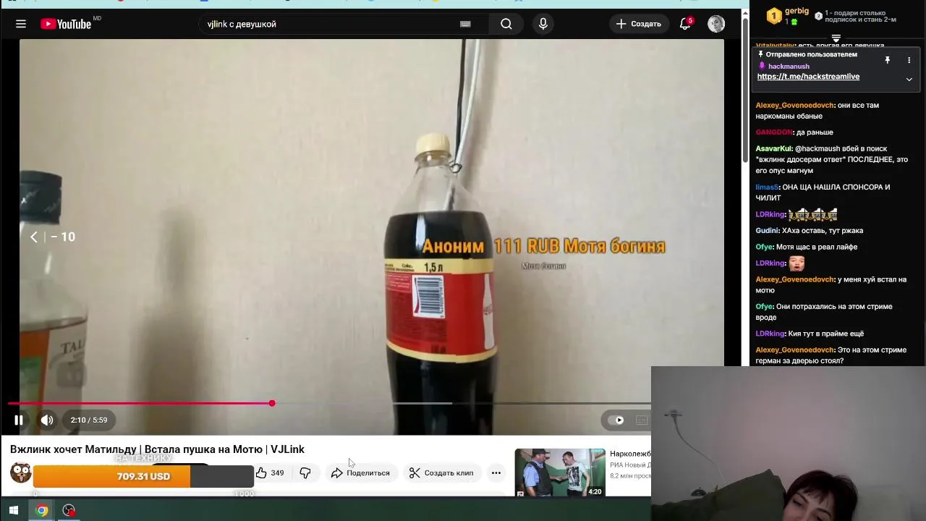Click the 709.31 USD donation goal bar
This screenshot has width=926, height=521.
[143, 476]
